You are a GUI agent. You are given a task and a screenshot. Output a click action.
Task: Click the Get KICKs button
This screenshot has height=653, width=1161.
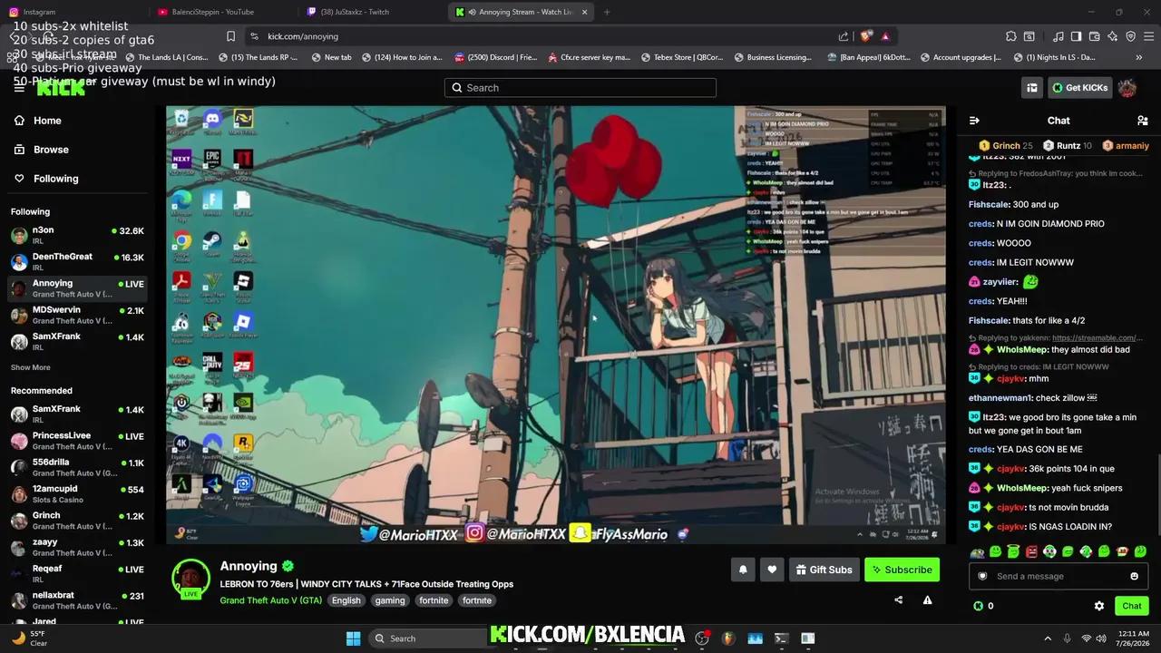1079,88
